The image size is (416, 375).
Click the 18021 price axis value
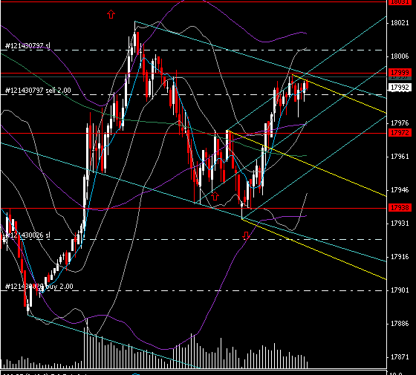pyautogui.click(x=400, y=23)
